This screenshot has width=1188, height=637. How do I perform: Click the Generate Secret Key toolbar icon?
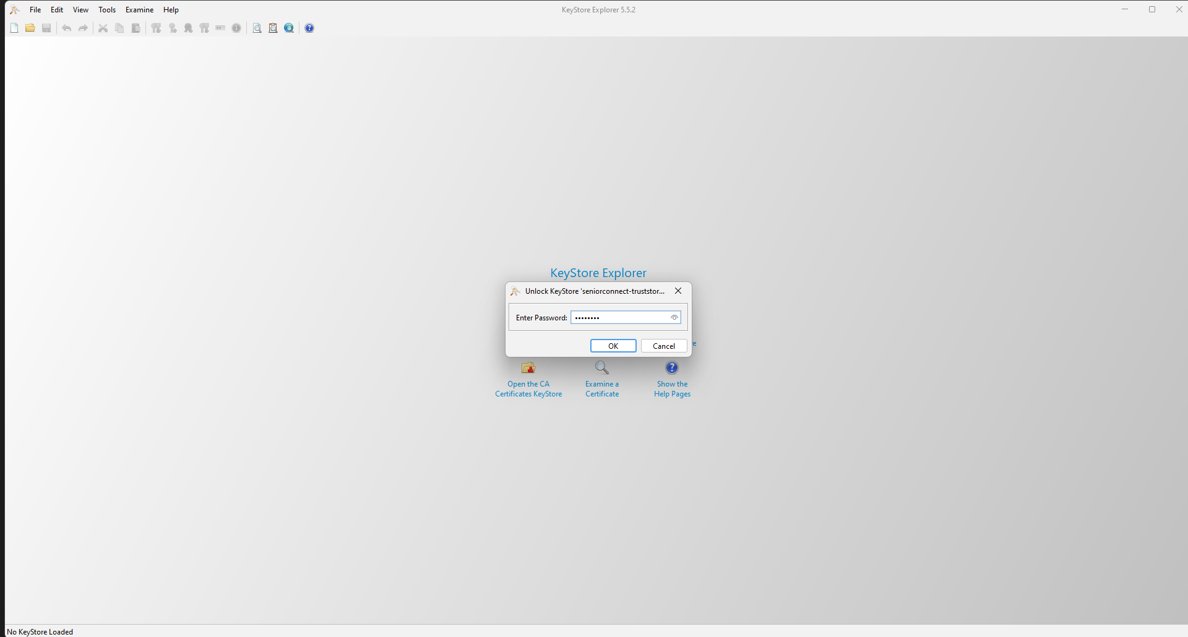173,28
